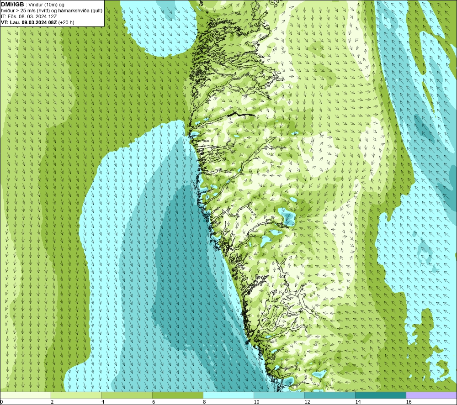Click the 10–12 m/s turquoise legend band
457x405 pixels.
(x=279, y=395)
